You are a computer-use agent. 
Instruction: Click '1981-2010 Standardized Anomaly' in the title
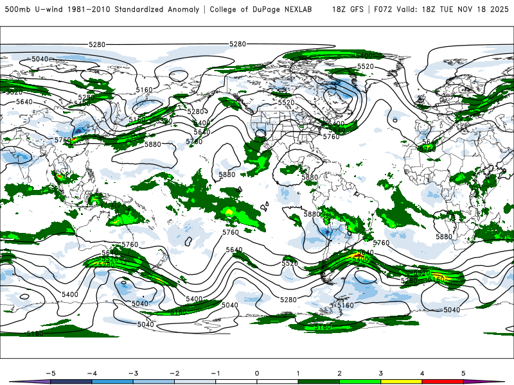(x=134, y=9)
